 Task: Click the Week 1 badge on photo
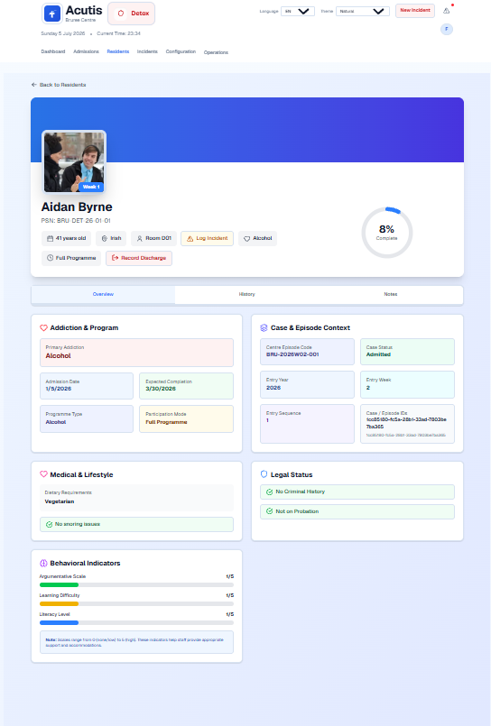point(91,187)
